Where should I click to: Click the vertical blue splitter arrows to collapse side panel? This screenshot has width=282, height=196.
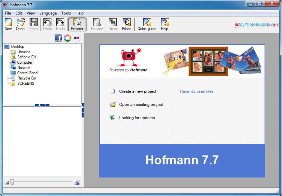[x=83, y=110]
